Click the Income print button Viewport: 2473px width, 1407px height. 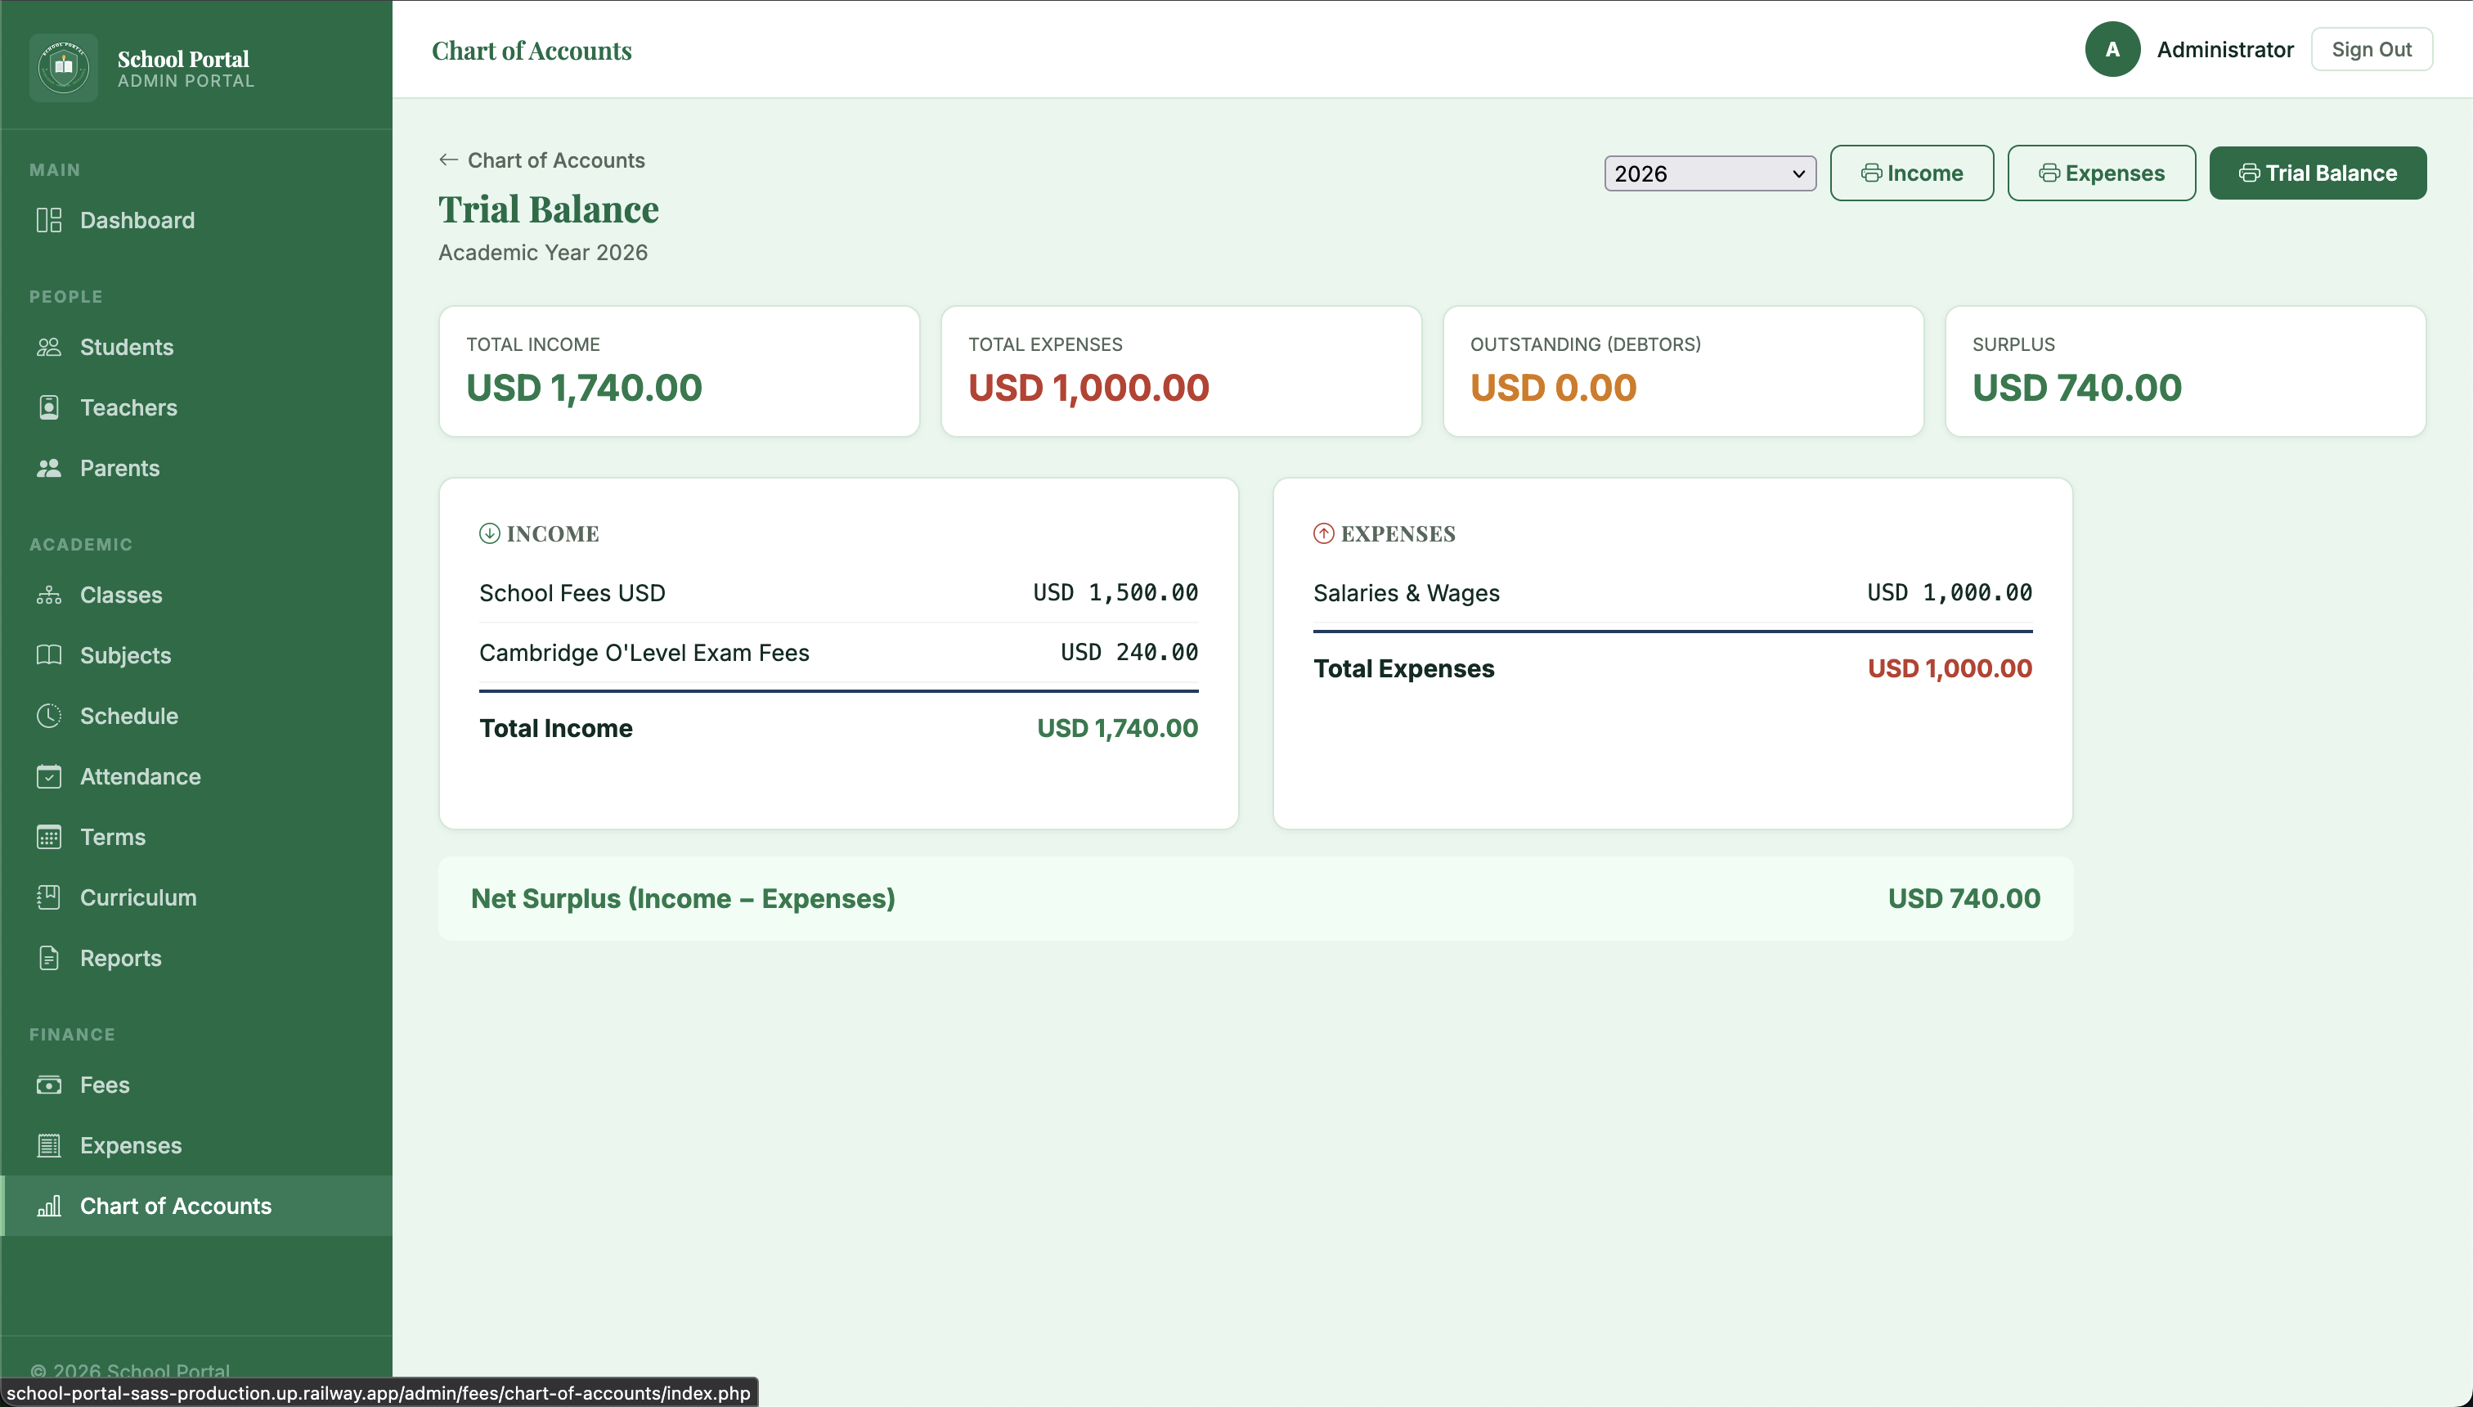tap(1911, 173)
